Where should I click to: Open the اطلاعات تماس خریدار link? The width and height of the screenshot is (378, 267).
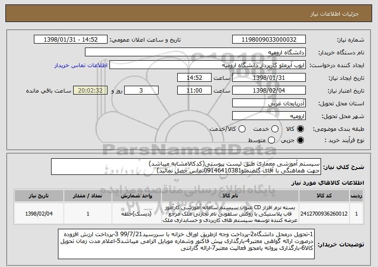point(81,65)
